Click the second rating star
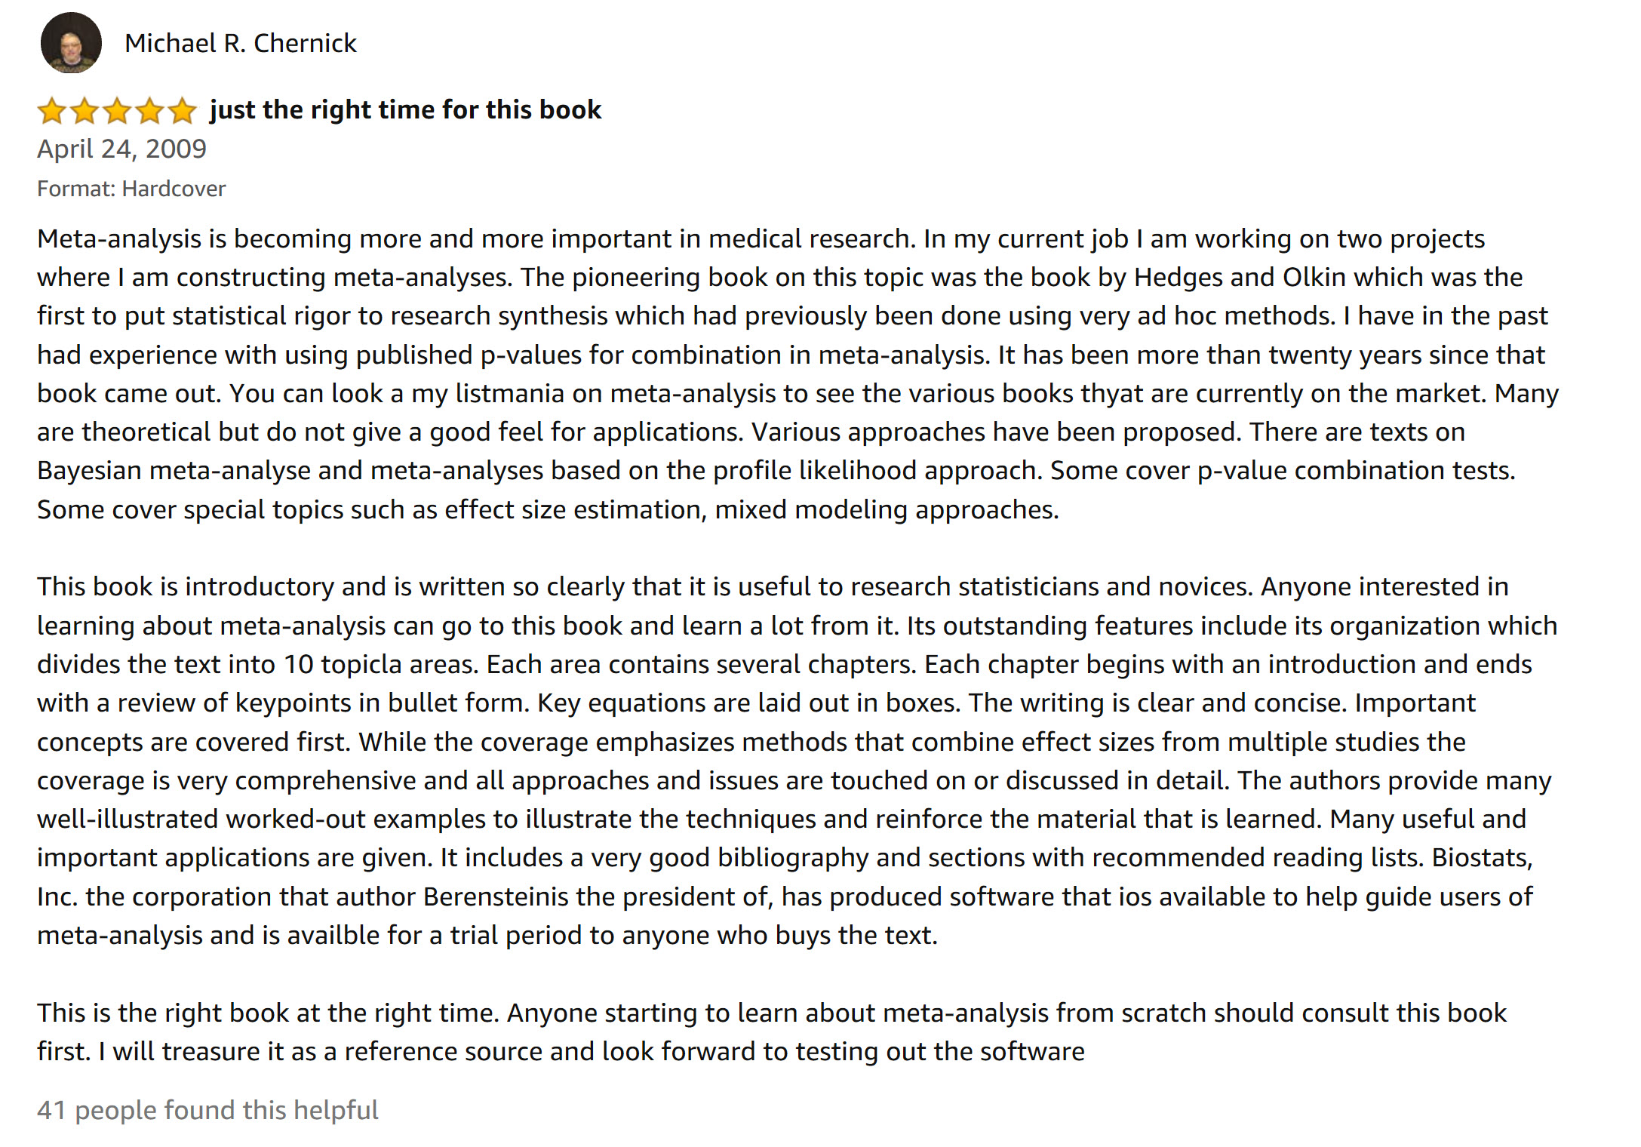Image resolution: width=1641 pixels, height=1147 pixels. click(85, 111)
